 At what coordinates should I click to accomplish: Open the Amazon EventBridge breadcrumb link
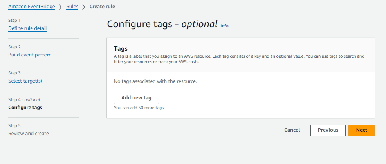click(31, 7)
